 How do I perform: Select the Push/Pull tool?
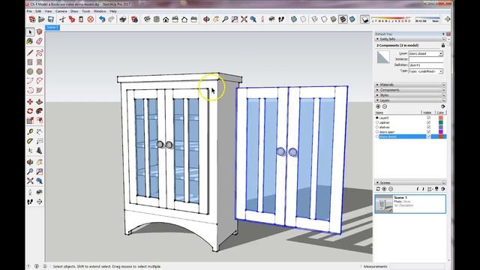coord(39,102)
